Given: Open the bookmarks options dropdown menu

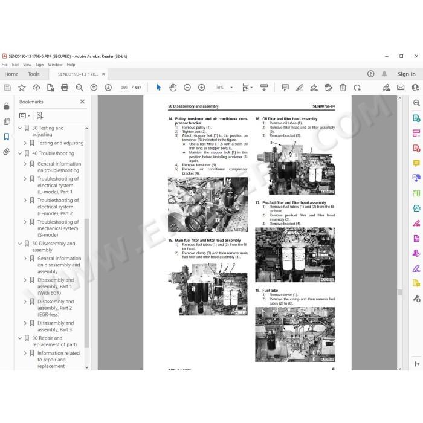Looking at the screenshot, I should 25,116.
